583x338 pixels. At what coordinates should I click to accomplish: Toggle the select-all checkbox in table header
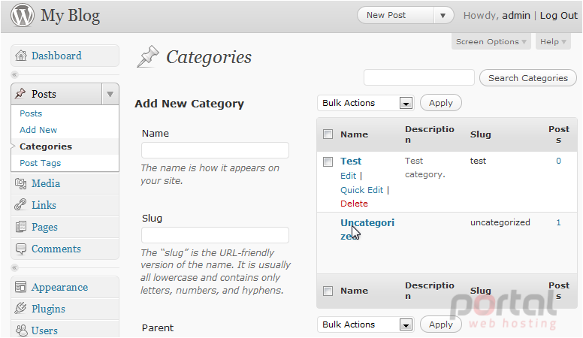pos(328,134)
